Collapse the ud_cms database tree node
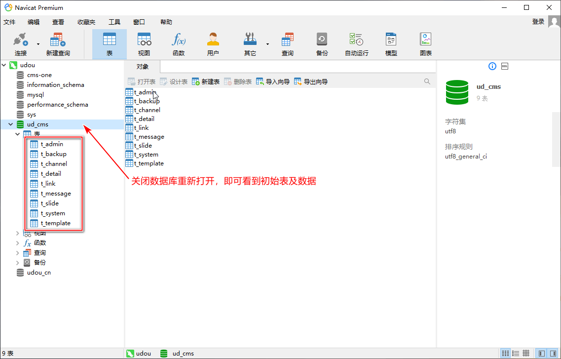The width and height of the screenshot is (561, 359). pos(11,124)
